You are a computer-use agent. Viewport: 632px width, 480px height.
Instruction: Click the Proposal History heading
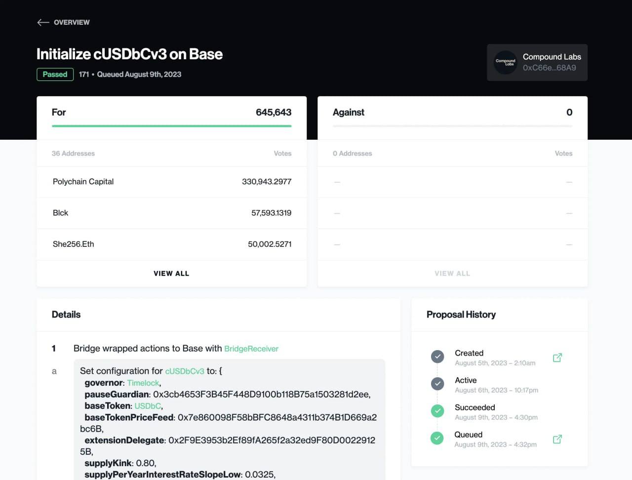pyautogui.click(x=461, y=315)
